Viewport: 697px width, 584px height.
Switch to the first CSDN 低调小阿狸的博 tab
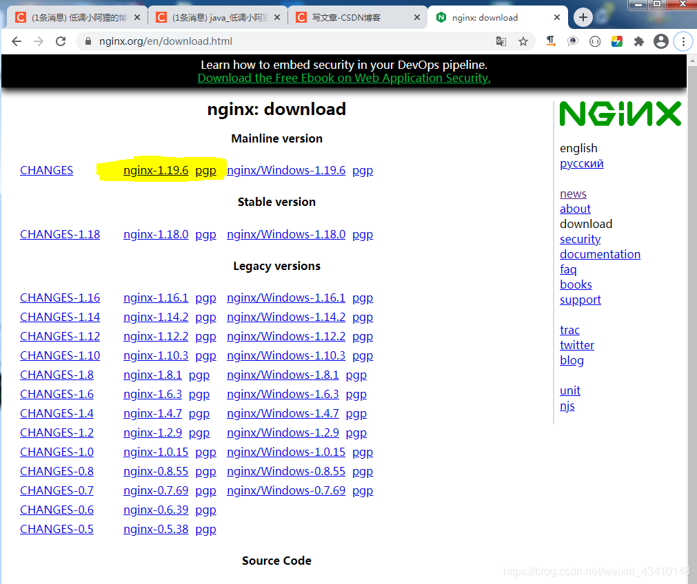[78, 17]
